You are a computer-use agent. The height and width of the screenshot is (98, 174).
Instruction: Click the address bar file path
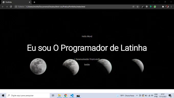[56, 7]
